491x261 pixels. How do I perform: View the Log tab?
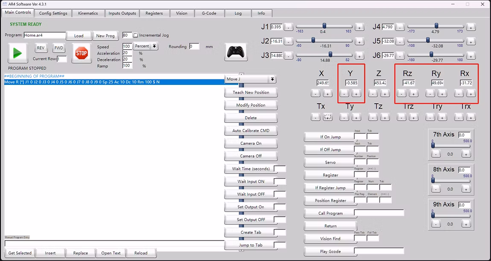pos(238,13)
